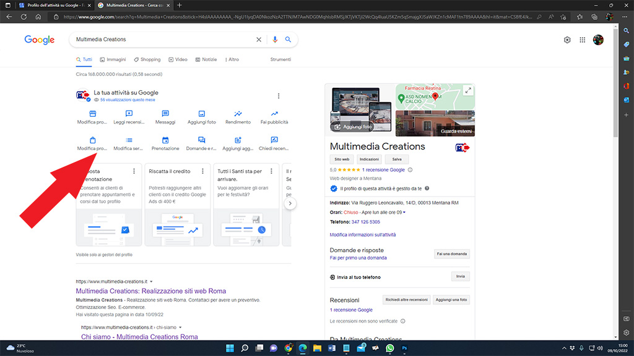Click Aggiungi foto on business photo
This screenshot has width=634, height=356.
point(353,127)
